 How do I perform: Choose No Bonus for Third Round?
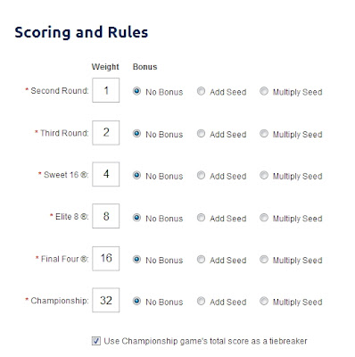coord(136,134)
